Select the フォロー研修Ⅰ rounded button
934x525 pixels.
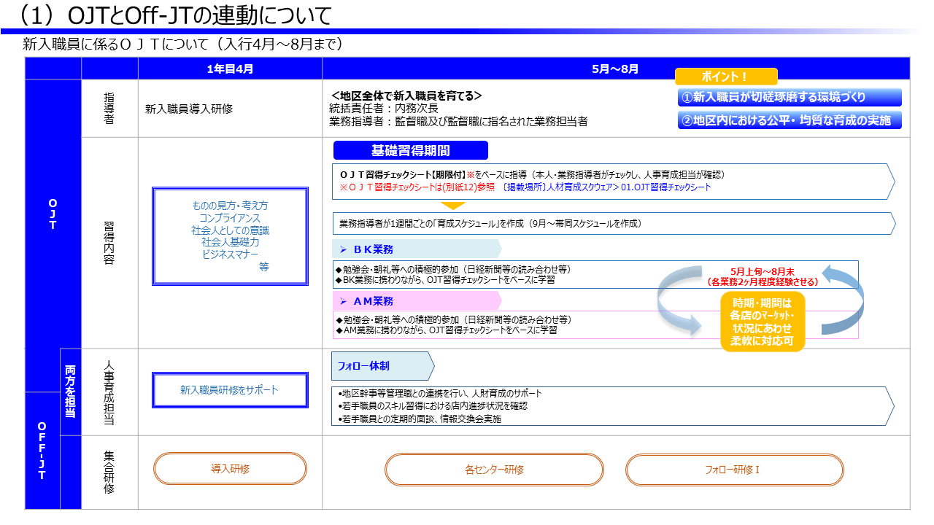pyautogui.click(x=734, y=470)
